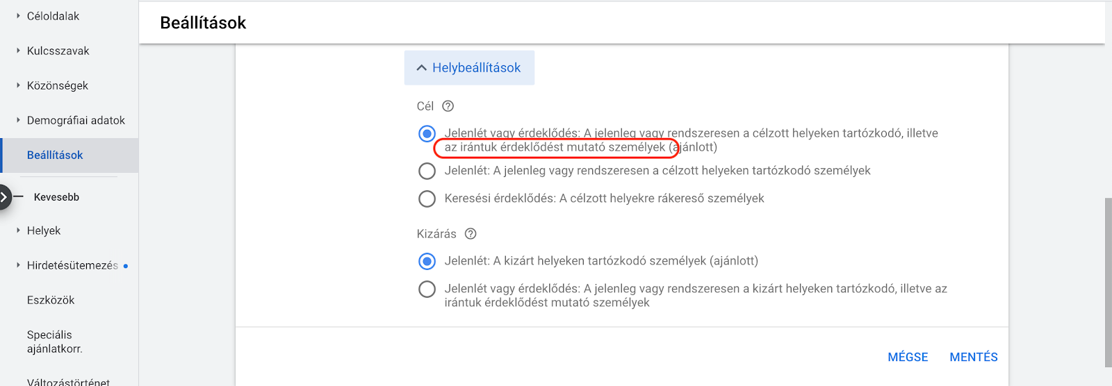1112x386 pixels.
Task: Click the chevron beside Helybeállítások
Action: click(x=421, y=68)
